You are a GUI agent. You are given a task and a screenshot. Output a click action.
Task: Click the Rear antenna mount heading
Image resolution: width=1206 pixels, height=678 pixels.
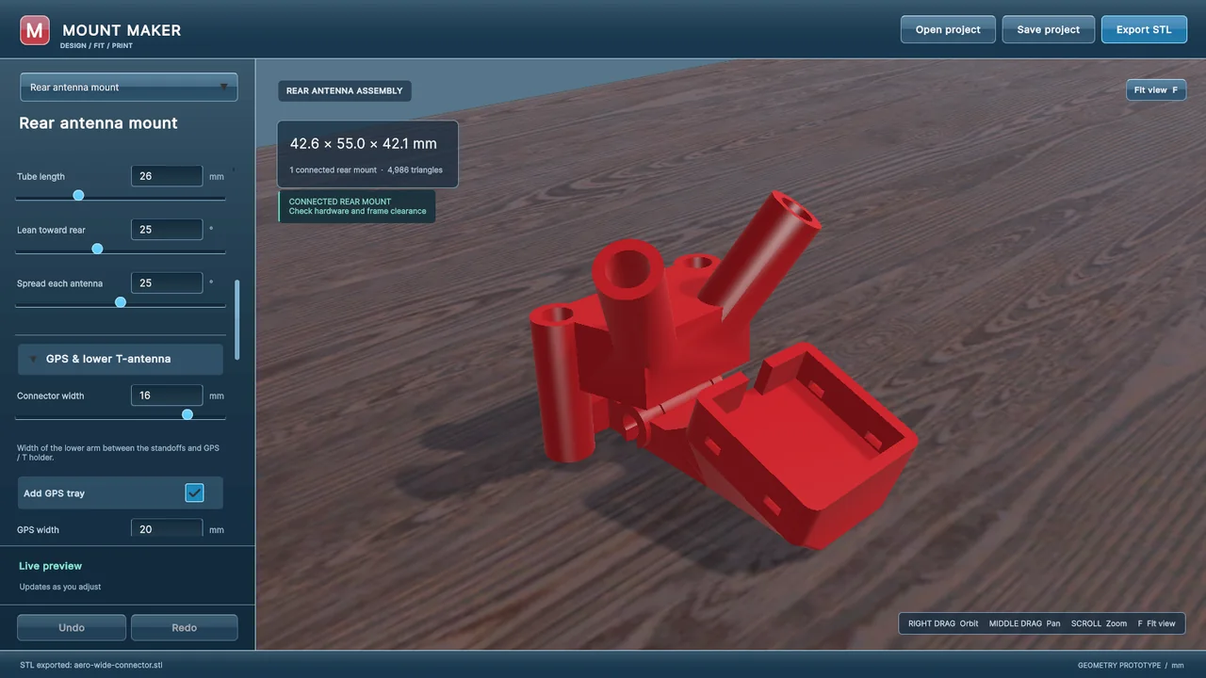[98, 123]
